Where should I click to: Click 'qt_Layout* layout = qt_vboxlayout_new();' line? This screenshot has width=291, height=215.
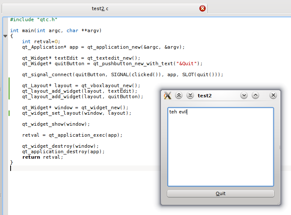click(81, 85)
